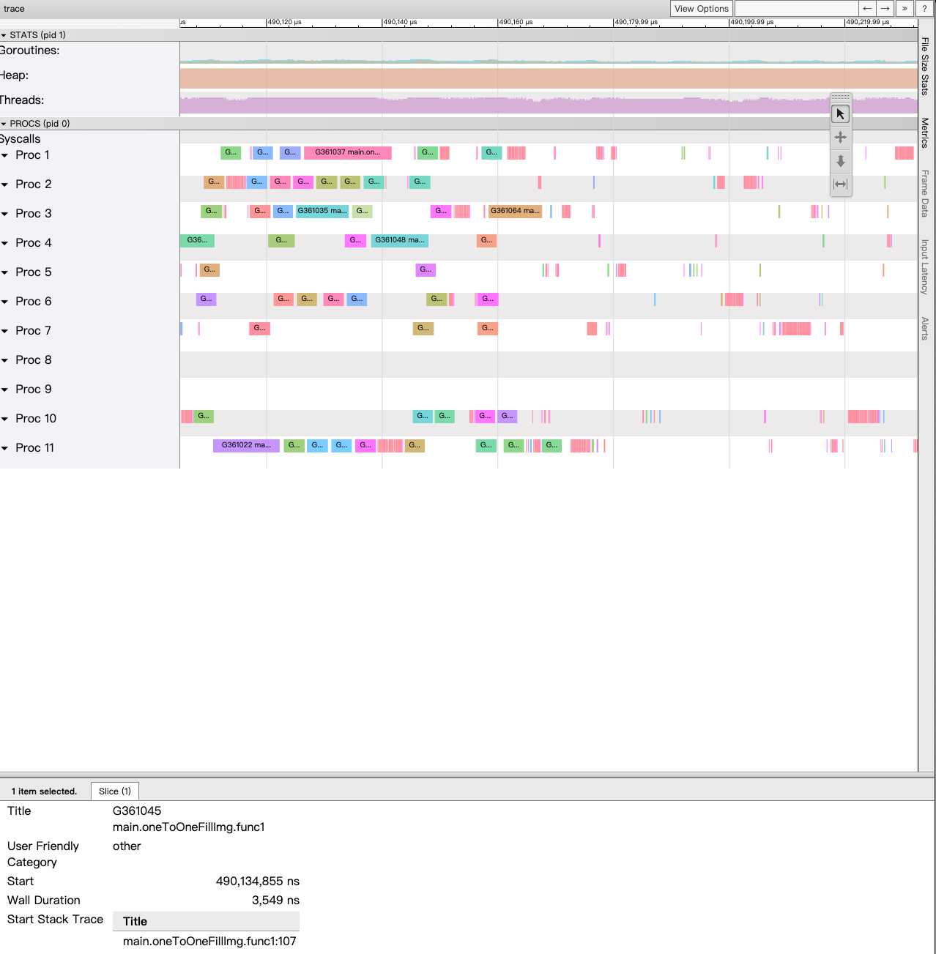The height and width of the screenshot is (954, 936).
Task: Click the '1 item selected.' label
Action: click(44, 791)
